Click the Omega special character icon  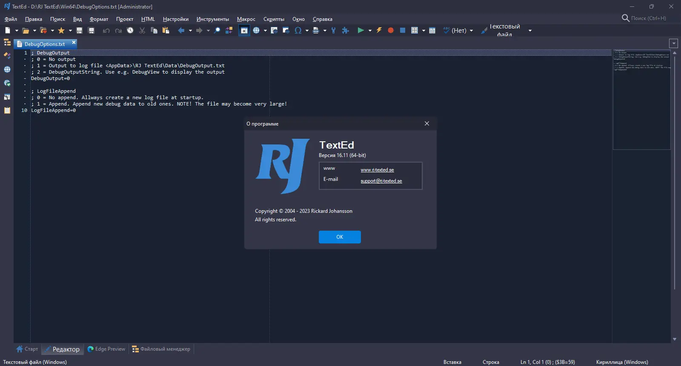tap(298, 30)
